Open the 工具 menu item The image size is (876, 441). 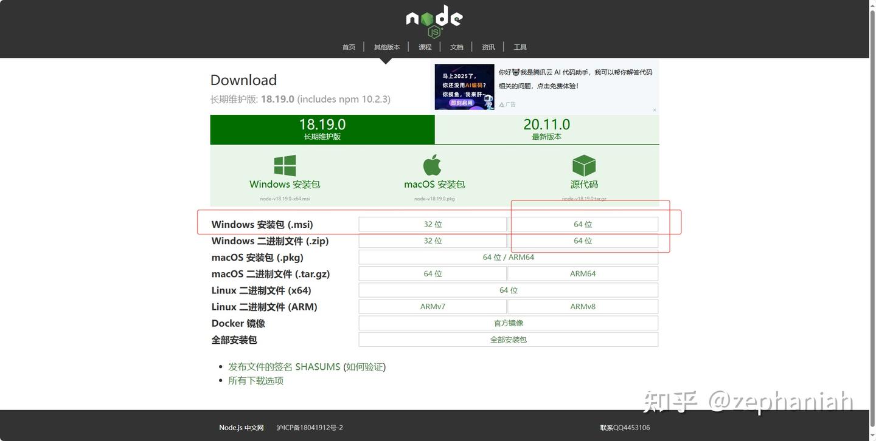pos(520,47)
